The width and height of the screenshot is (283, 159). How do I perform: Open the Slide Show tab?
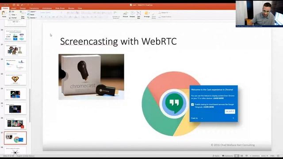click(x=60, y=8)
